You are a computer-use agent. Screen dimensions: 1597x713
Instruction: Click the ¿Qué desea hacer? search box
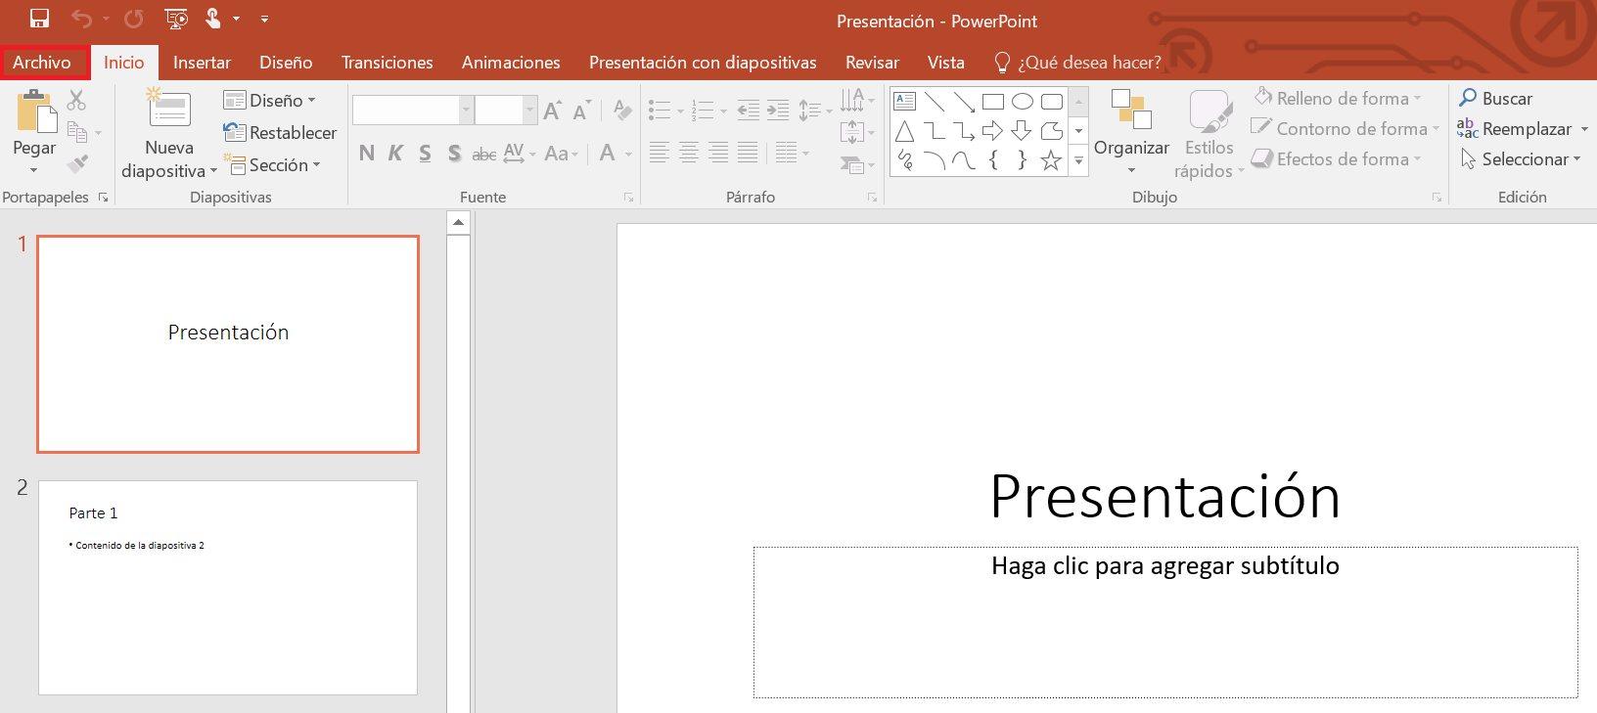coord(1077,63)
